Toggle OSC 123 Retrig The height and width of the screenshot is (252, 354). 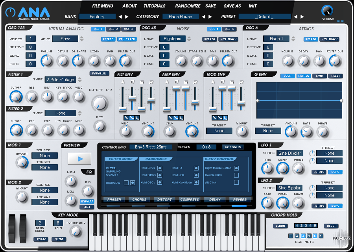(108, 39)
